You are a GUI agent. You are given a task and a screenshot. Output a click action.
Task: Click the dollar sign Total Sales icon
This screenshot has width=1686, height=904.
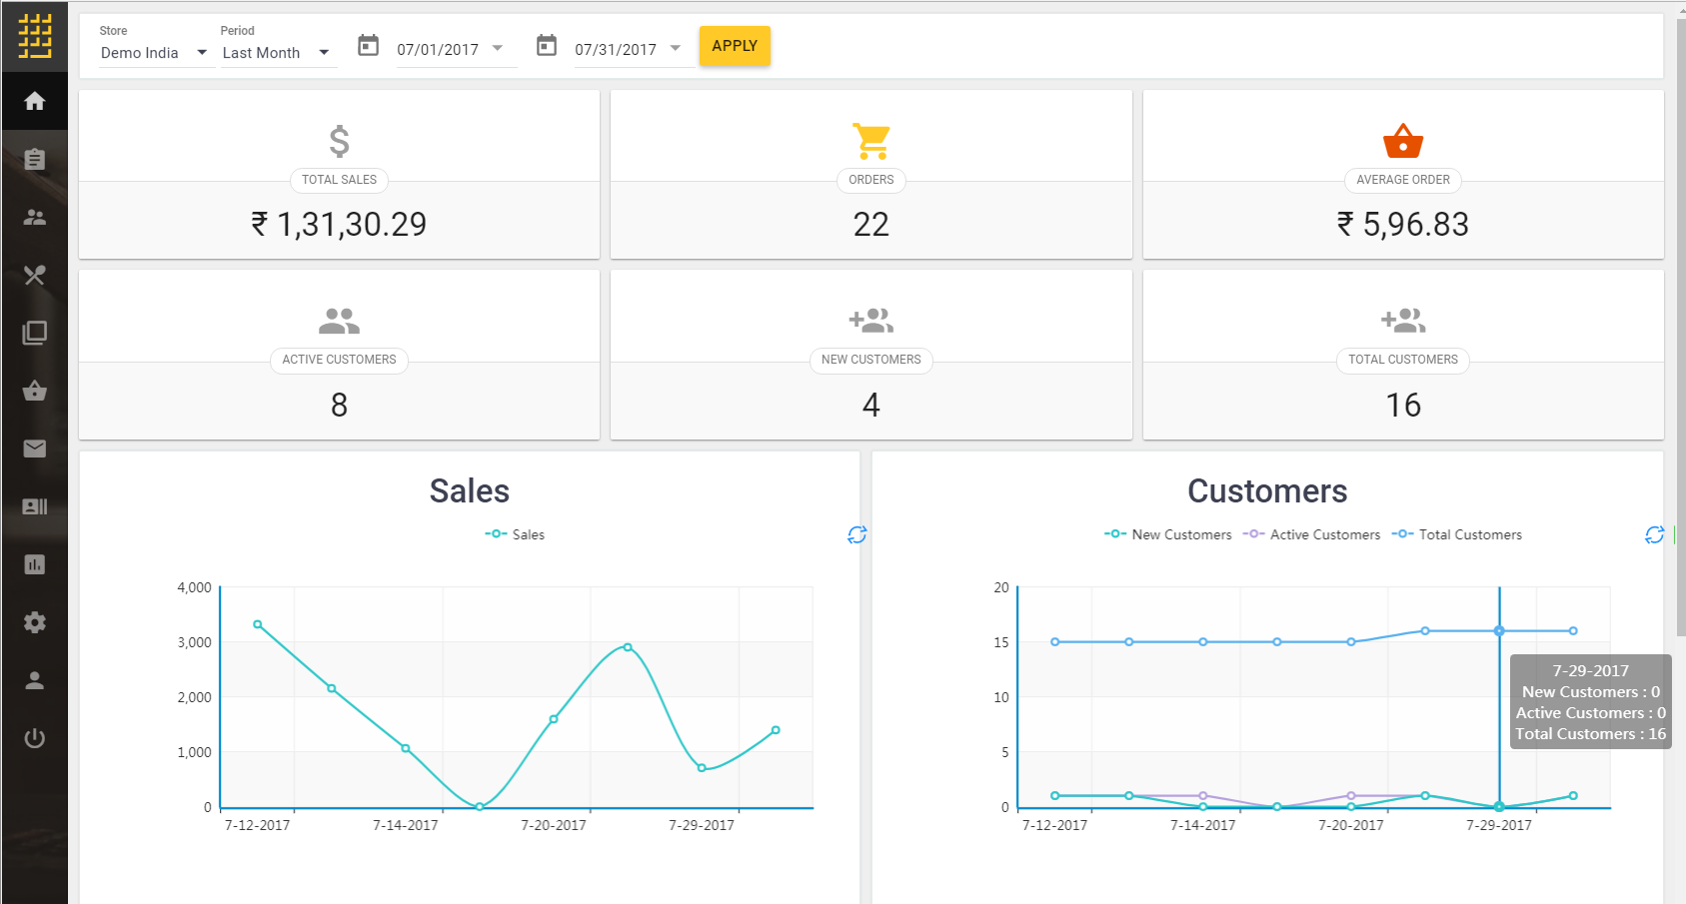pos(340,141)
